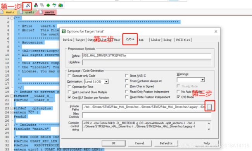Click the grey stacked-pages toolbar icon
This screenshot has width=252, height=151.
tap(42, 5)
